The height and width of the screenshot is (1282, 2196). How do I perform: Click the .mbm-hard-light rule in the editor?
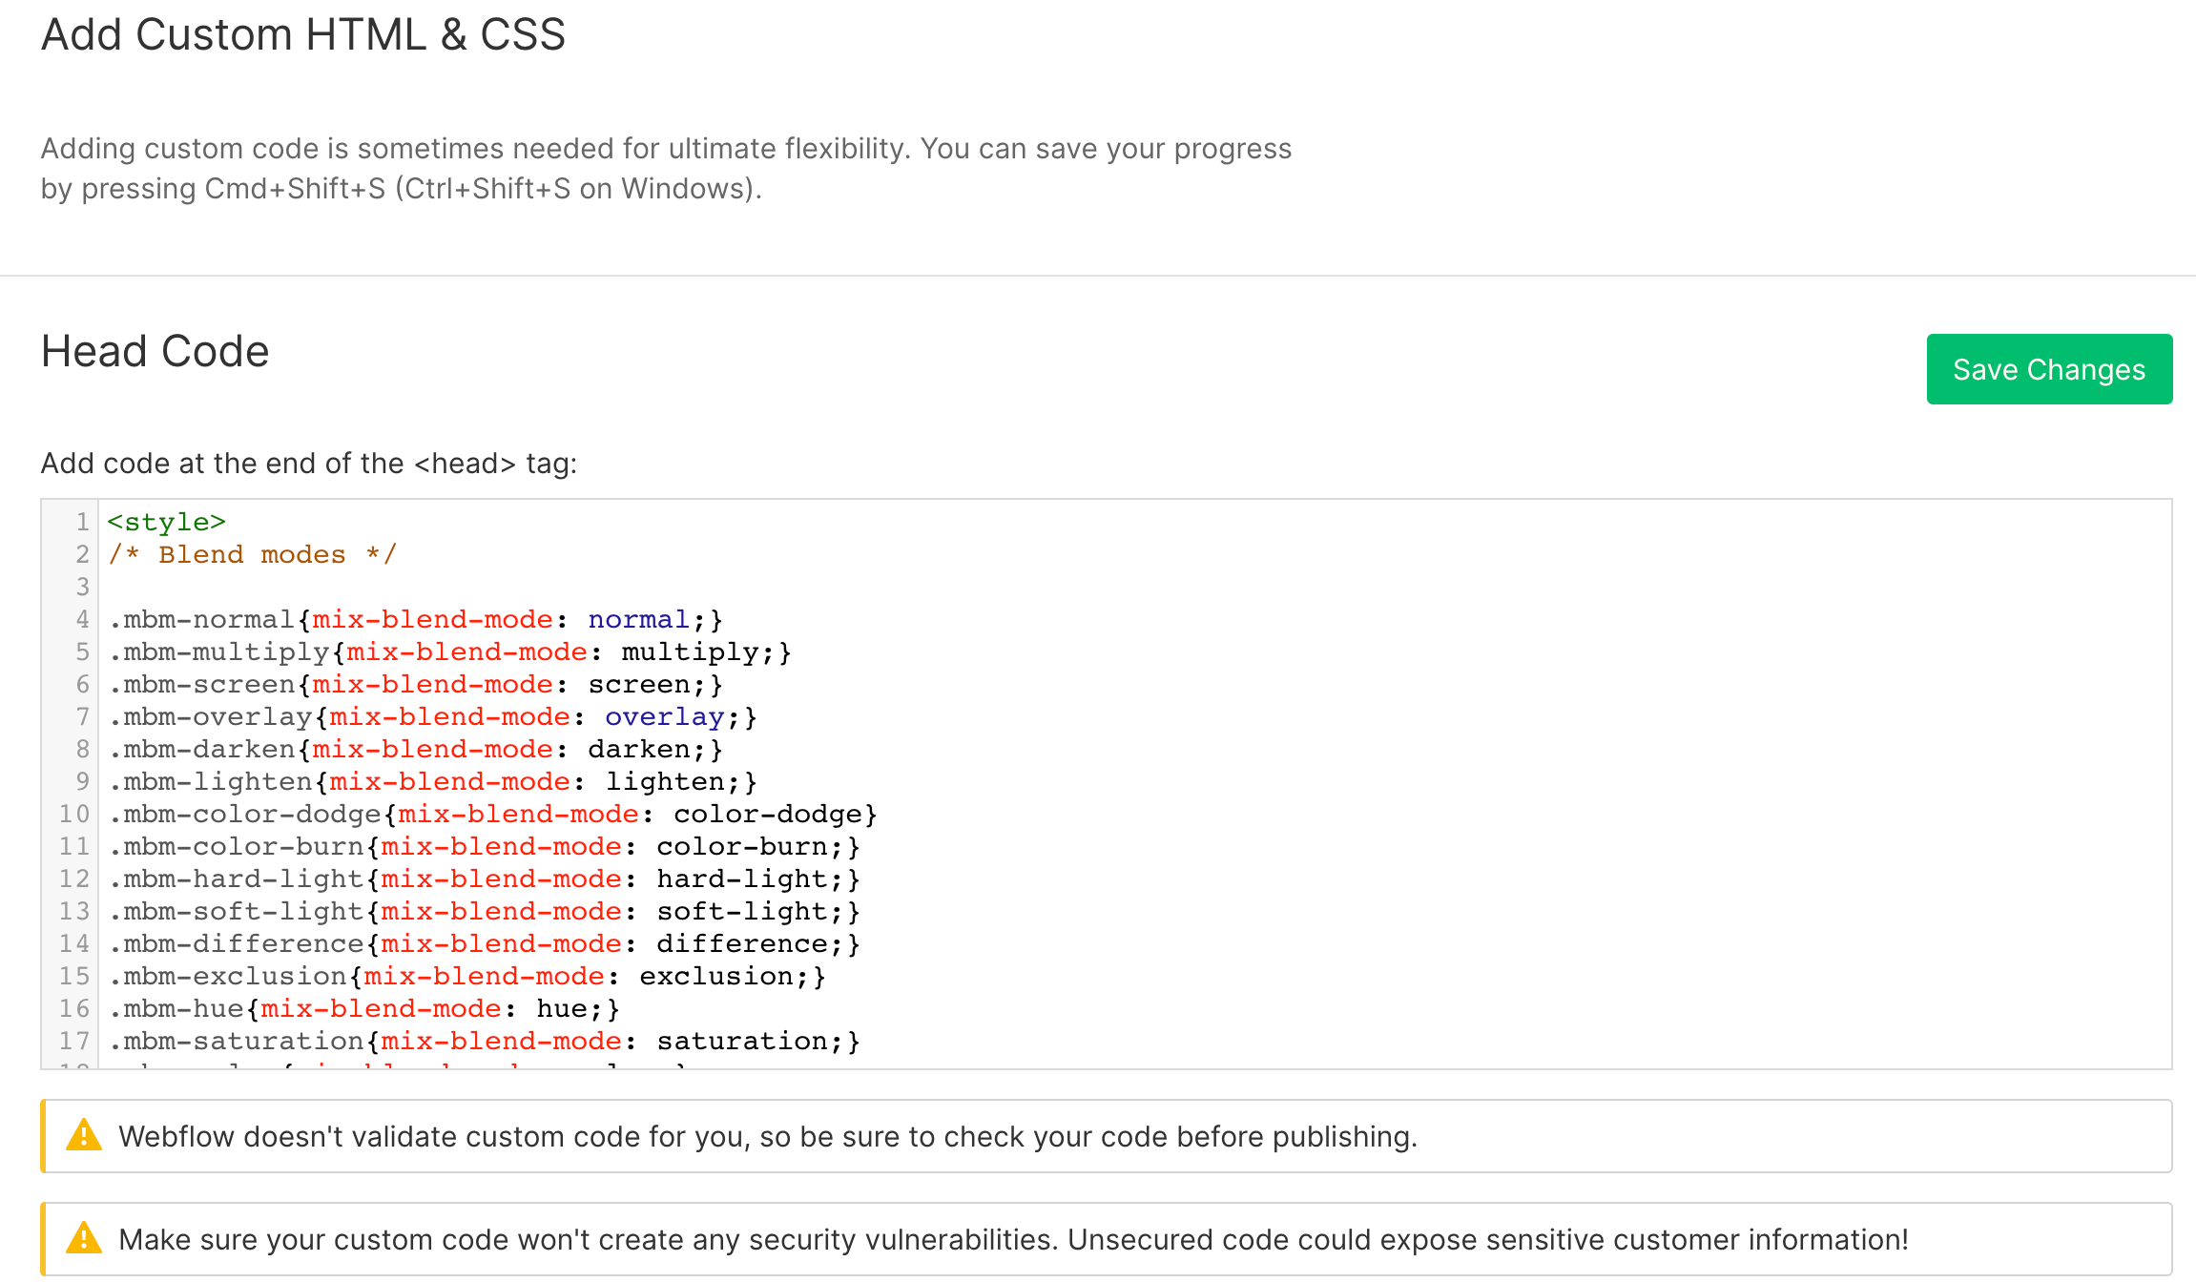[482, 879]
